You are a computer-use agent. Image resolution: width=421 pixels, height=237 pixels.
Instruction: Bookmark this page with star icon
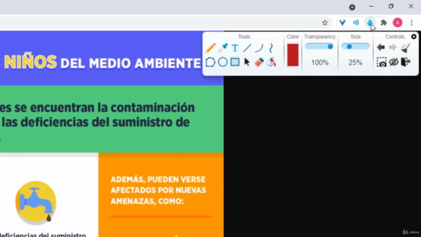(325, 23)
